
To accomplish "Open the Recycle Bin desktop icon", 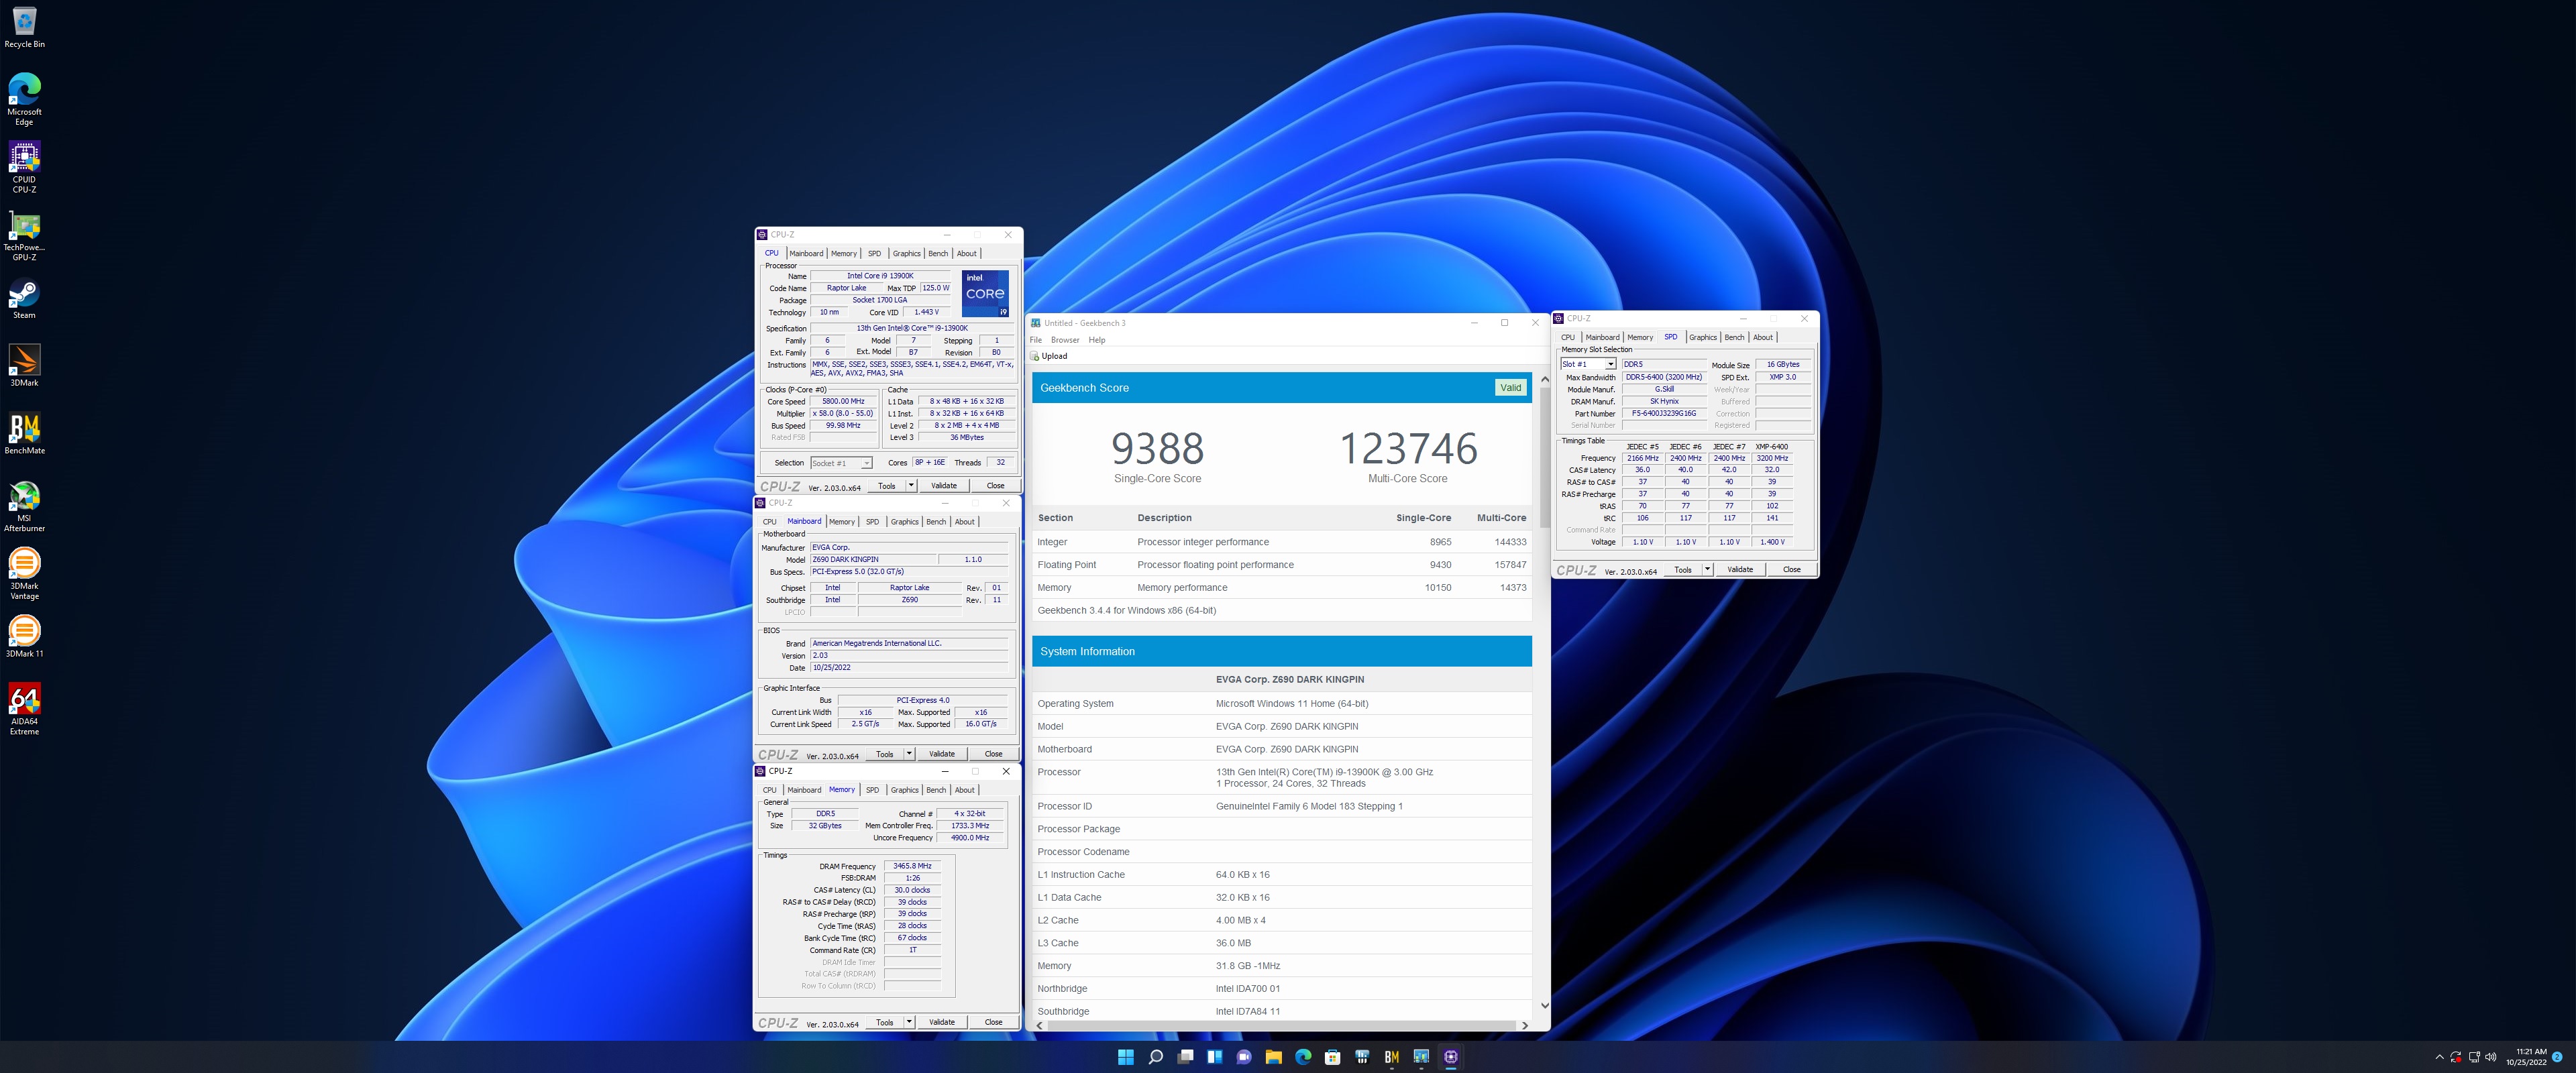I will 24,27.
